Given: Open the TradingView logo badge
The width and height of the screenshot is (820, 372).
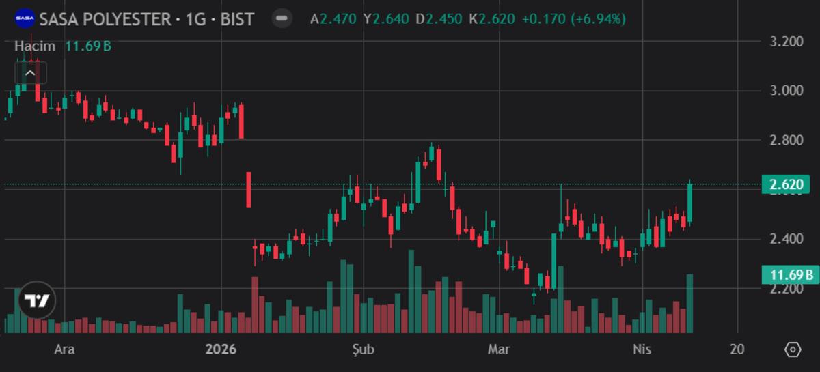Looking at the screenshot, I should [x=36, y=300].
